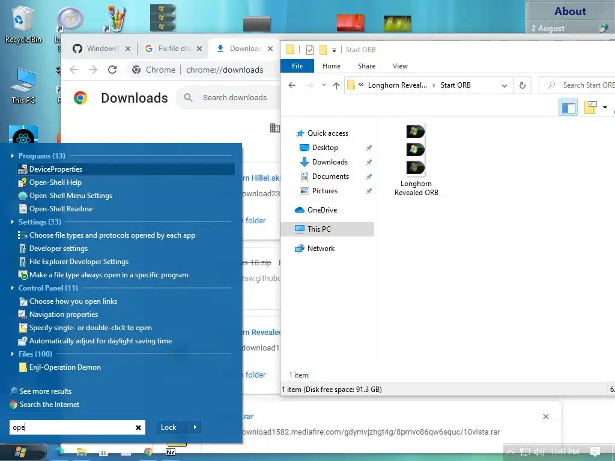Select This PC desktop icon

coord(23,86)
